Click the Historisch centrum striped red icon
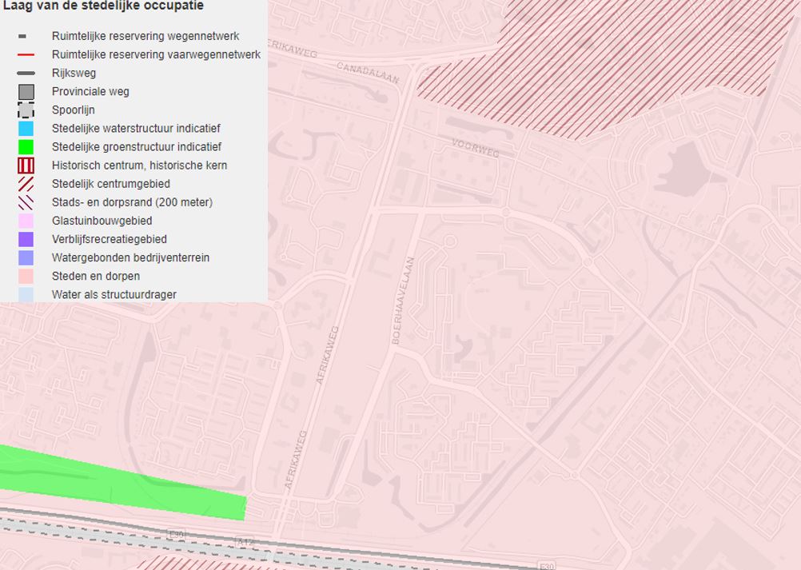This screenshot has height=570, width=801. (26, 165)
